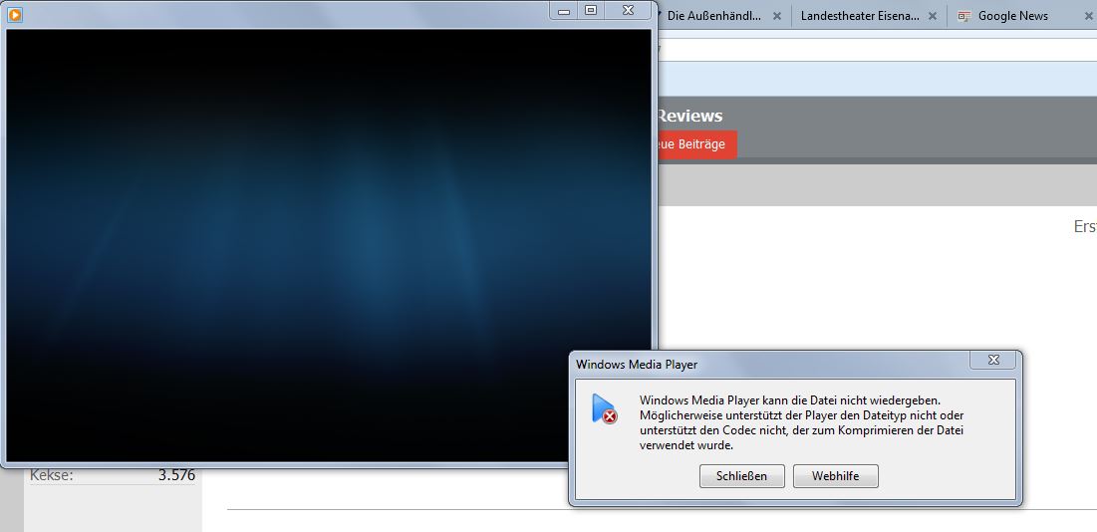This screenshot has height=532, width=1097.
Task: Click the Windows Media Player dialog title
Action: [x=637, y=365]
